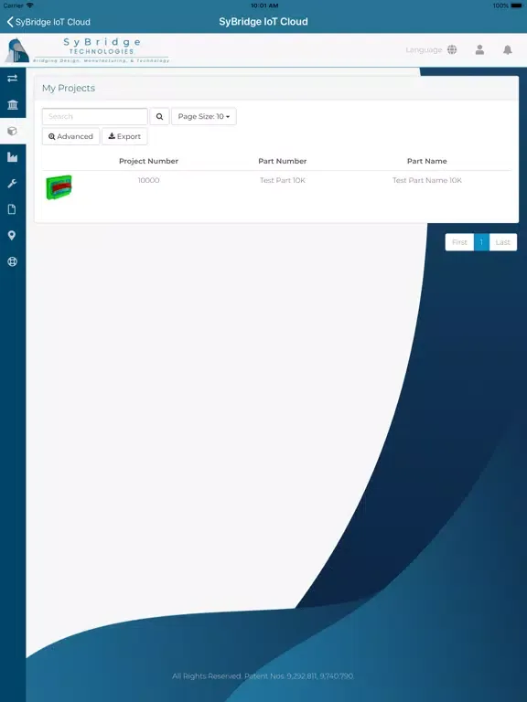Select the Test Part Name 10K cell
527x702 pixels.
click(426, 180)
